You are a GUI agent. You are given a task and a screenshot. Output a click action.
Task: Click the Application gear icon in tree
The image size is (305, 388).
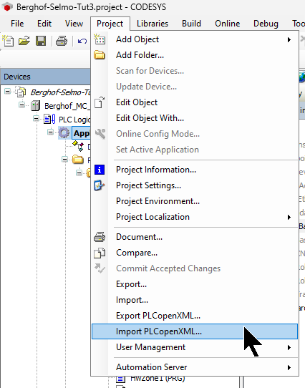pyautogui.click(x=64, y=133)
